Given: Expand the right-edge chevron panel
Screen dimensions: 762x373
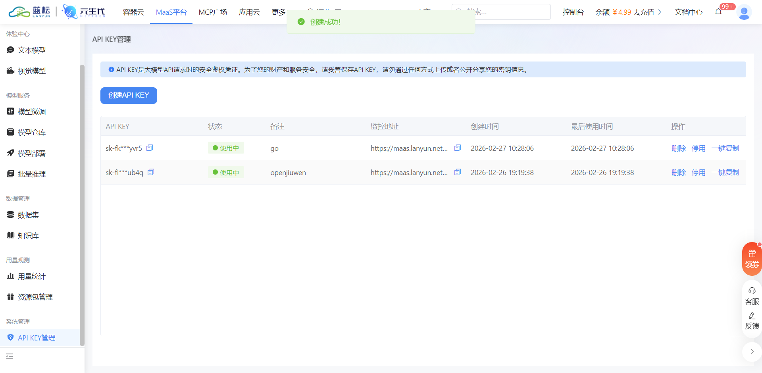Looking at the screenshot, I should (x=752, y=352).
